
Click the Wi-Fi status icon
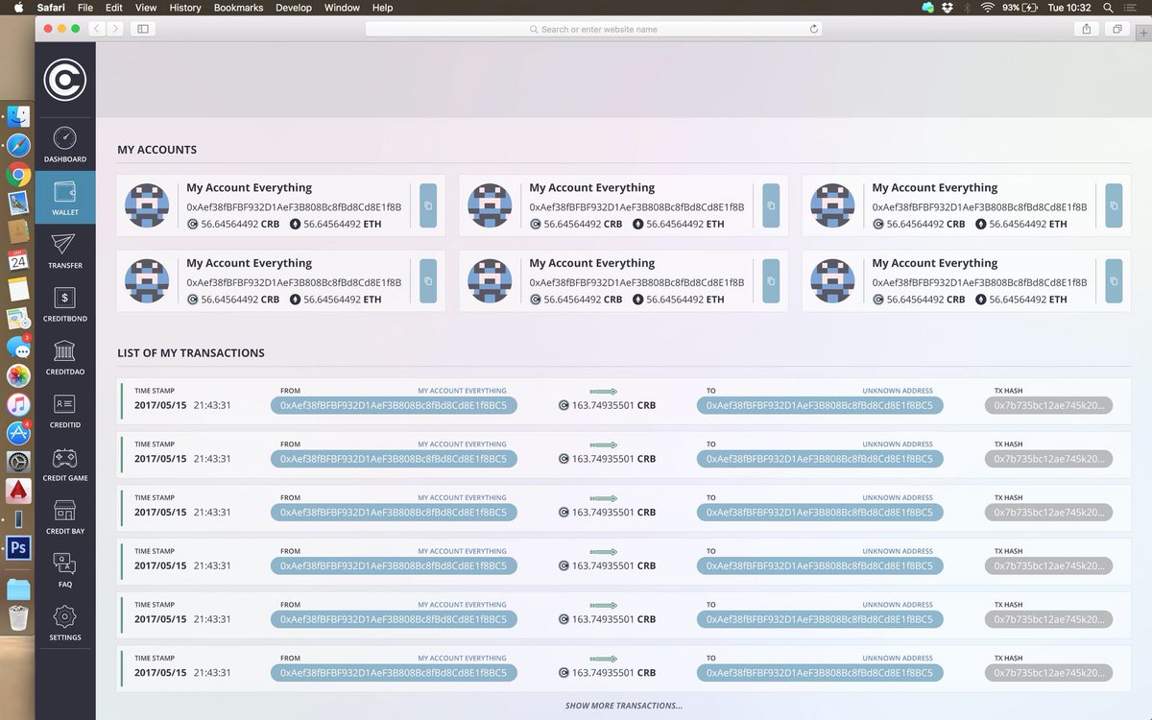(x=987, y=8)
